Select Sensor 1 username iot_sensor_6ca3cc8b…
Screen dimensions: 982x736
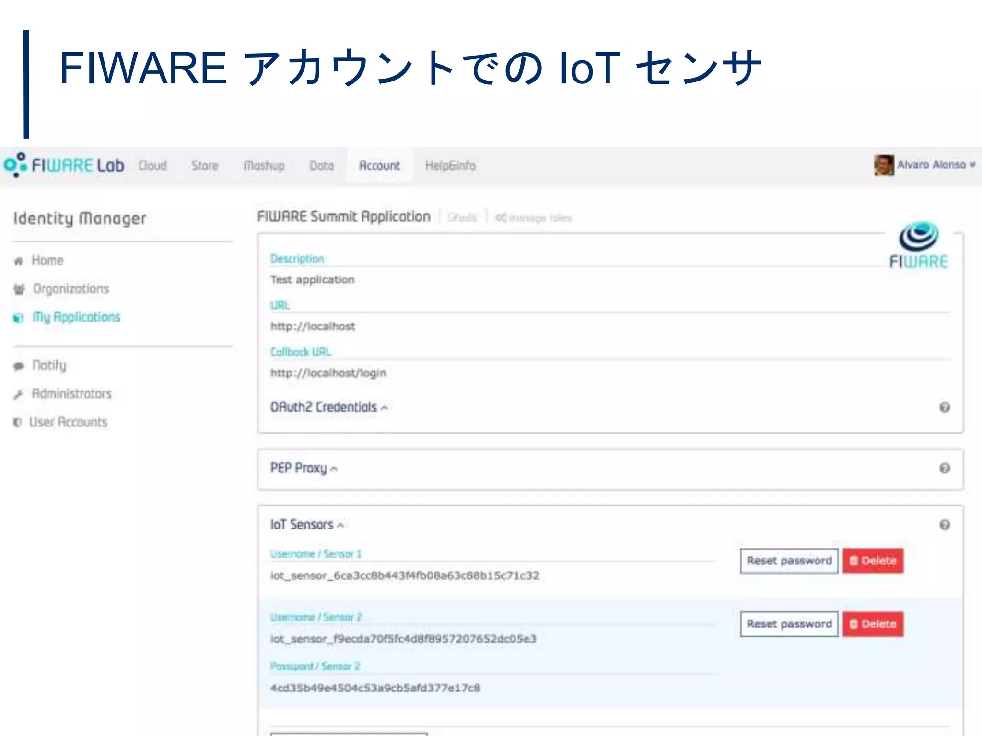405,575
